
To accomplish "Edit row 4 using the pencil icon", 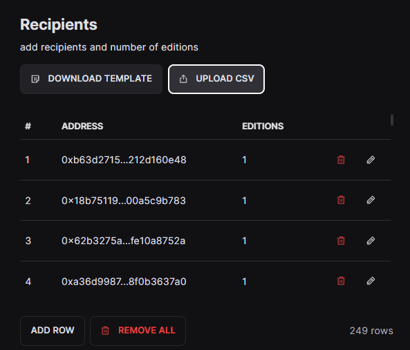I will click(x=371, y=281).
